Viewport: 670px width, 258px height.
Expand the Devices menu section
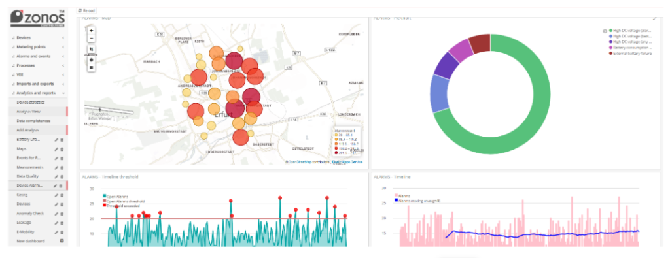[37, 37]
